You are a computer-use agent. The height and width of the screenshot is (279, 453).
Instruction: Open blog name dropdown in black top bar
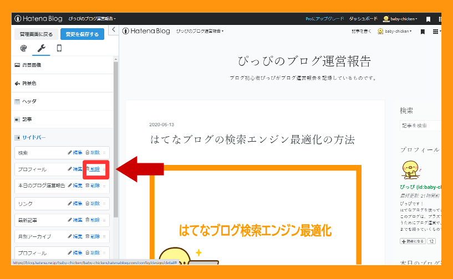click(92, 19)
